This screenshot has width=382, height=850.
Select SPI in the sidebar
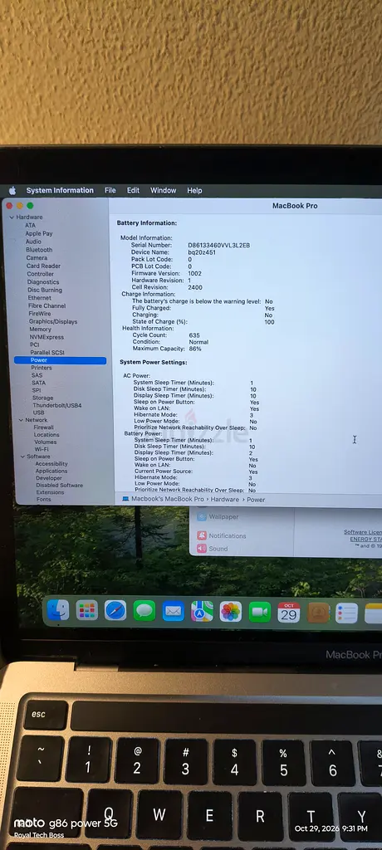[37, 390]
